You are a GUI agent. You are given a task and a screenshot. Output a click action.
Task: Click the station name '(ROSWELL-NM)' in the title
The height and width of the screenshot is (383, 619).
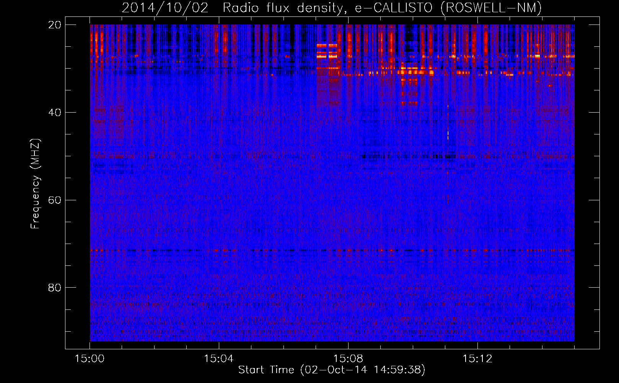pyautogui.click(x=491, y=8)
